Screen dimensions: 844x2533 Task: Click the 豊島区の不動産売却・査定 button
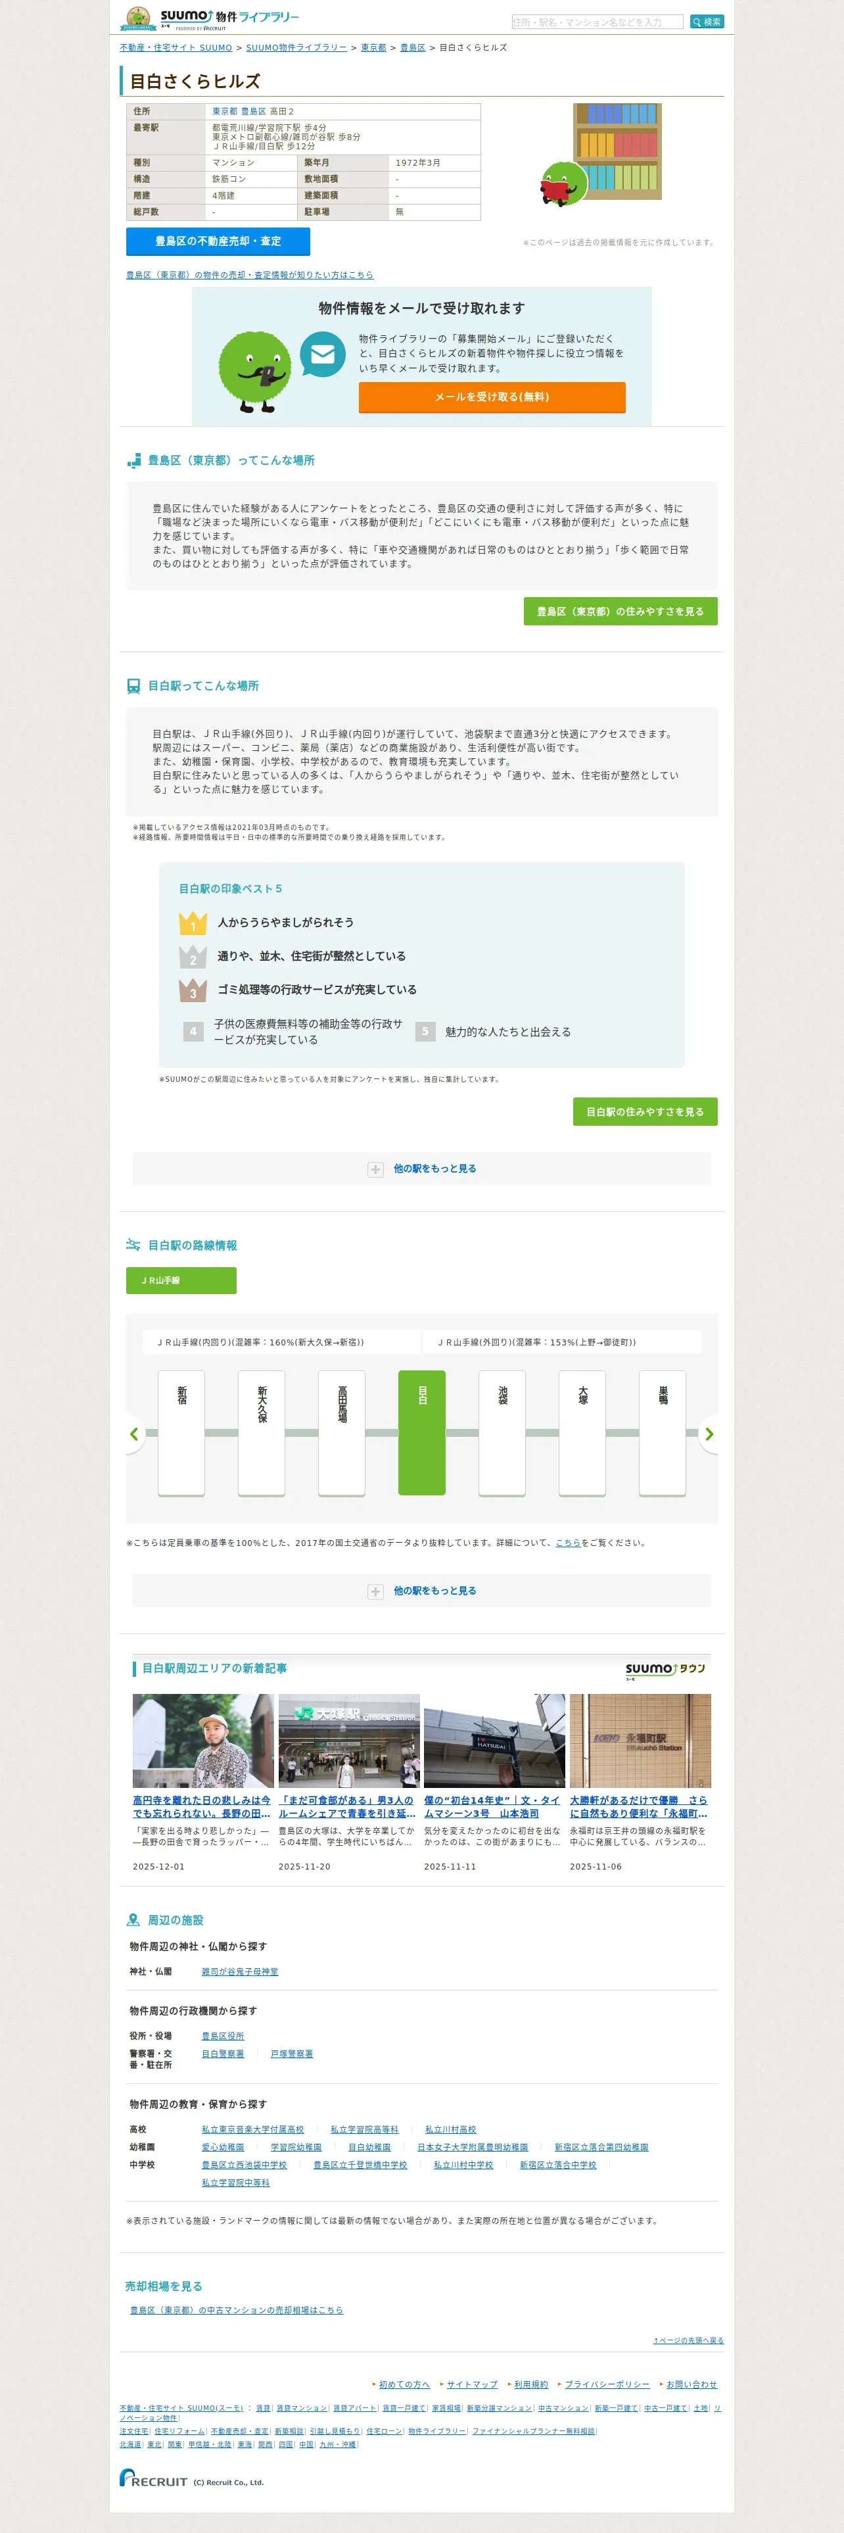(x=218, y=241)
